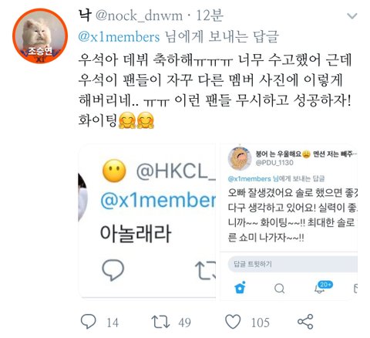
Task: Click the '답글 트윗하기' reply input field
Action: [293, 264]
